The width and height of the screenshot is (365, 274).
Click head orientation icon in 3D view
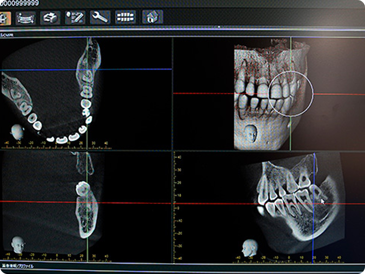251,134
